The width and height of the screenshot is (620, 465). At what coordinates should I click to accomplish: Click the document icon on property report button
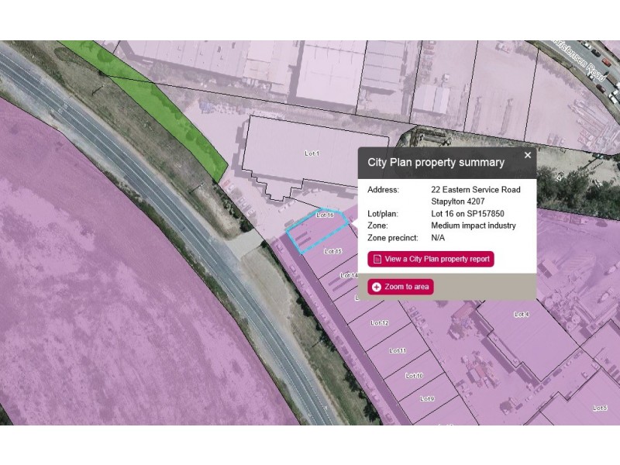pos(377,259)
